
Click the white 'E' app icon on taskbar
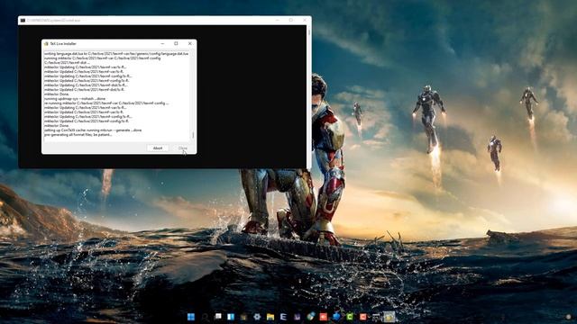coord(283,317)
